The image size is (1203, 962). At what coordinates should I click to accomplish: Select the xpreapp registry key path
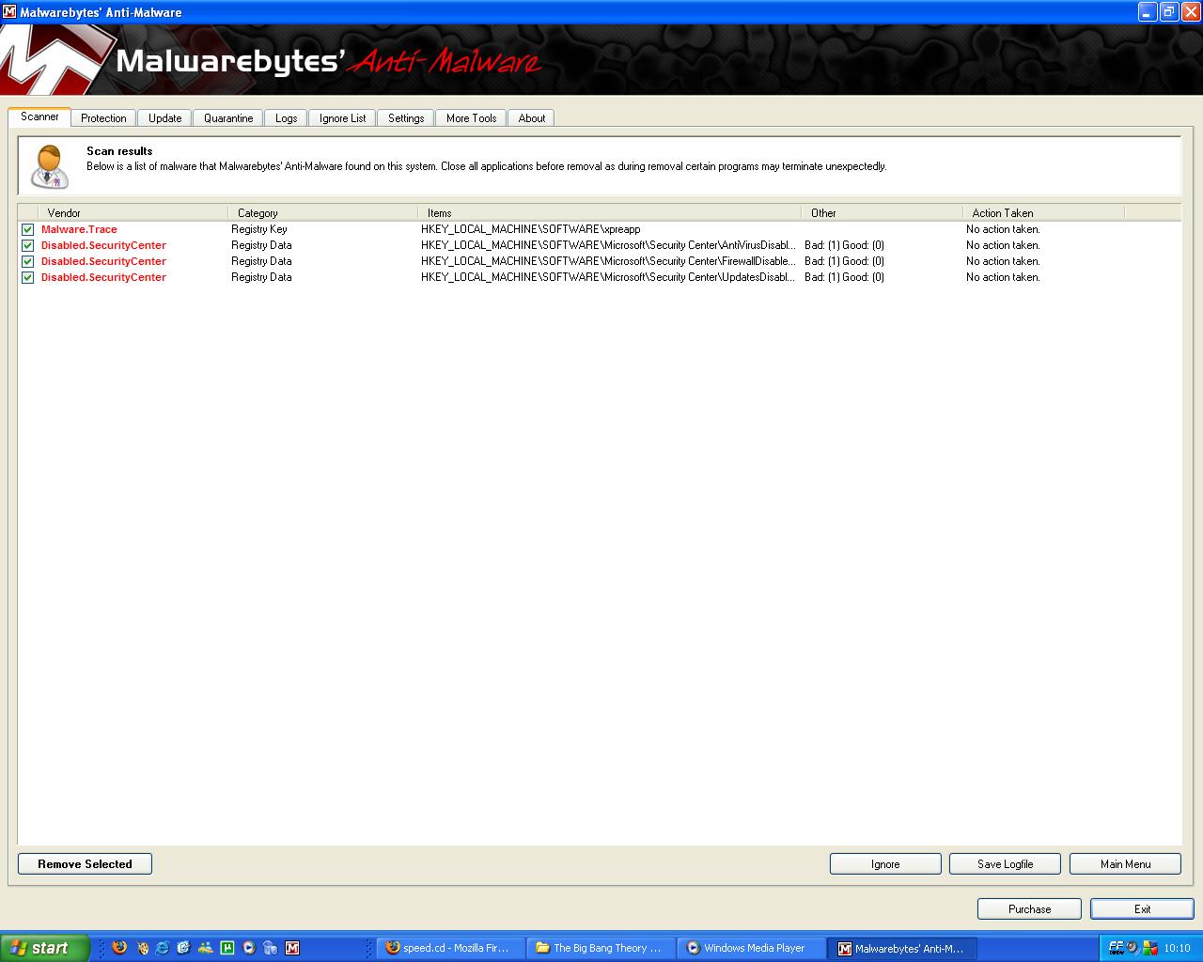[x=530, y=229]
